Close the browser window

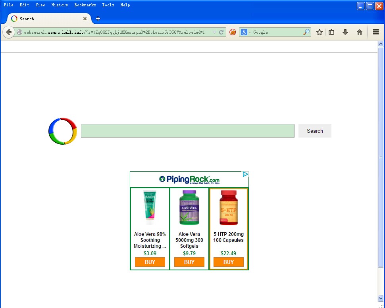[x=379, y=6]
